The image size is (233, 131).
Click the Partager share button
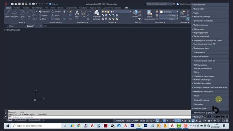coord(54,4)
